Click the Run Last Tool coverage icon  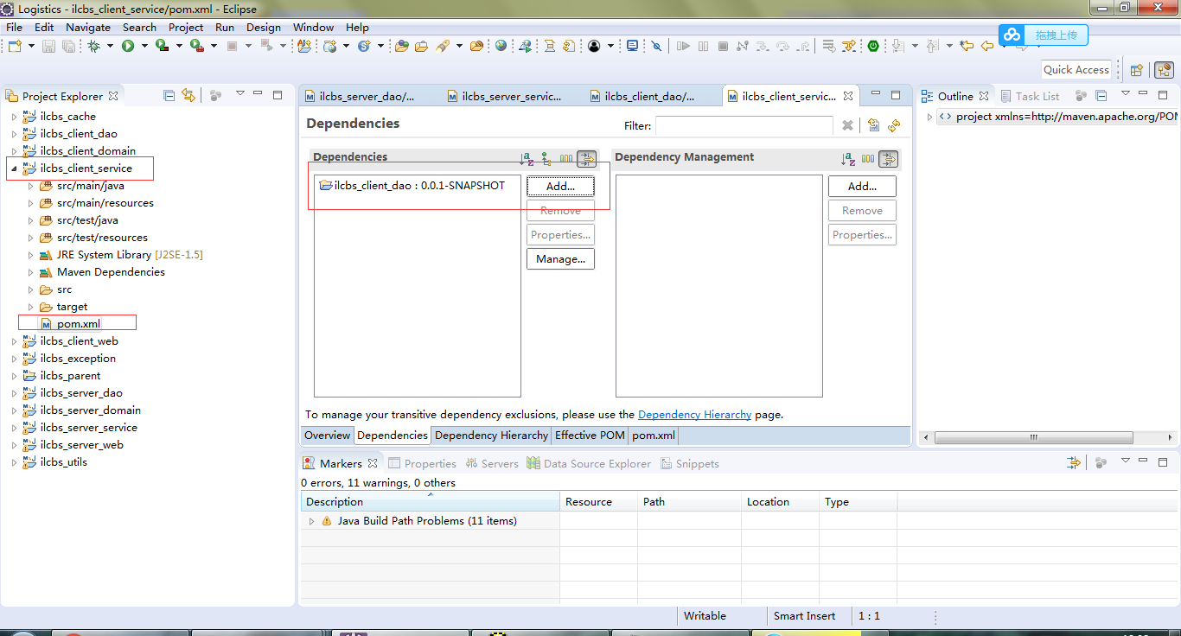point(162,46)
